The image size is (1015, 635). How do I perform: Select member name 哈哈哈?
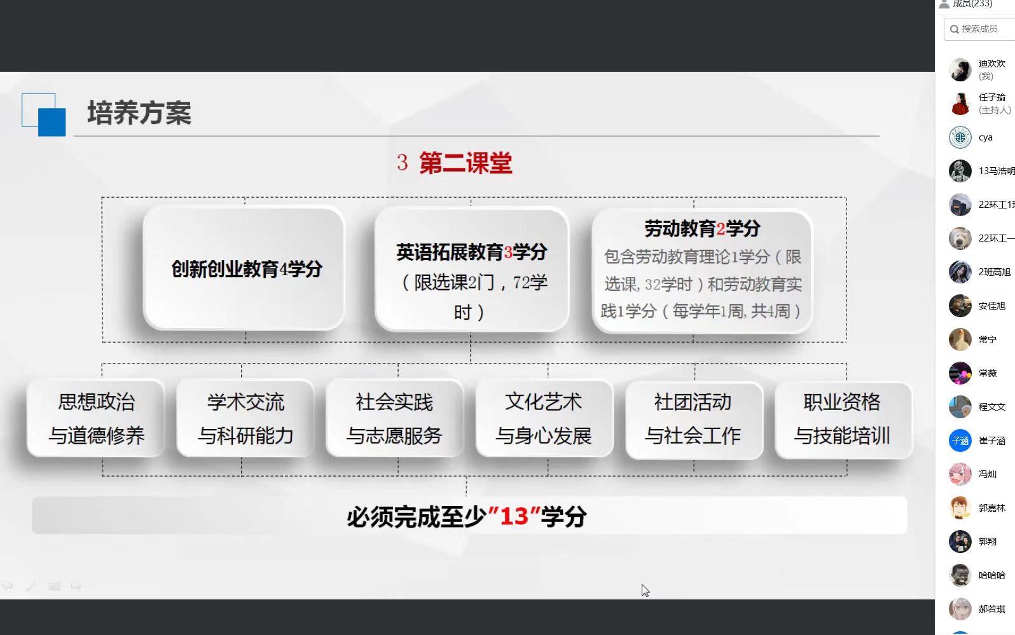point(991,575)
